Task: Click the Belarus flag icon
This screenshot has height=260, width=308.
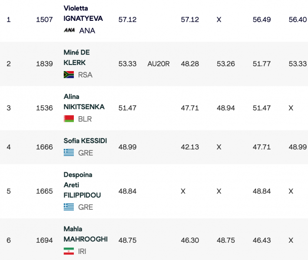Action: pyautogui.click(x=69, y=119)
